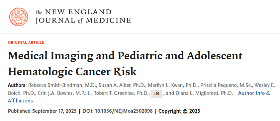Click author Susan A. Alber's name
Viewport: 280px width, 121px height.
point(114,85)
